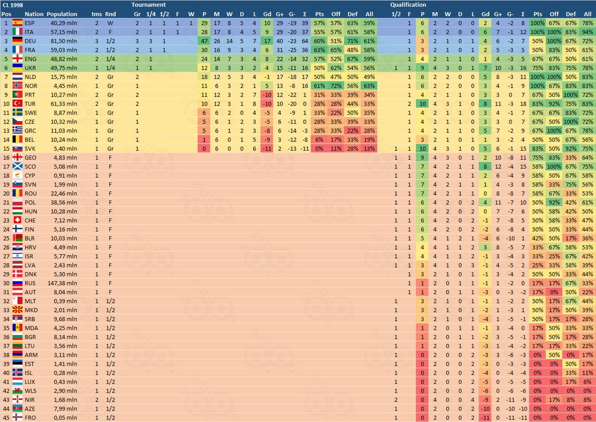Image resolution: width=596 pixels, height=422 pixels.
Task: Select the population cell '81,50 mln'
Action: [64, 41]
